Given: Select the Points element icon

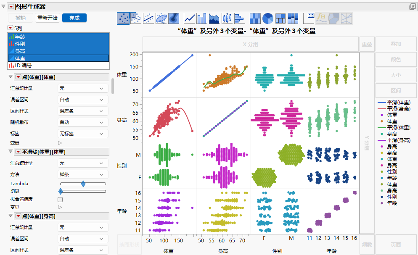Looking at the screenshot, I should (123, 18).
